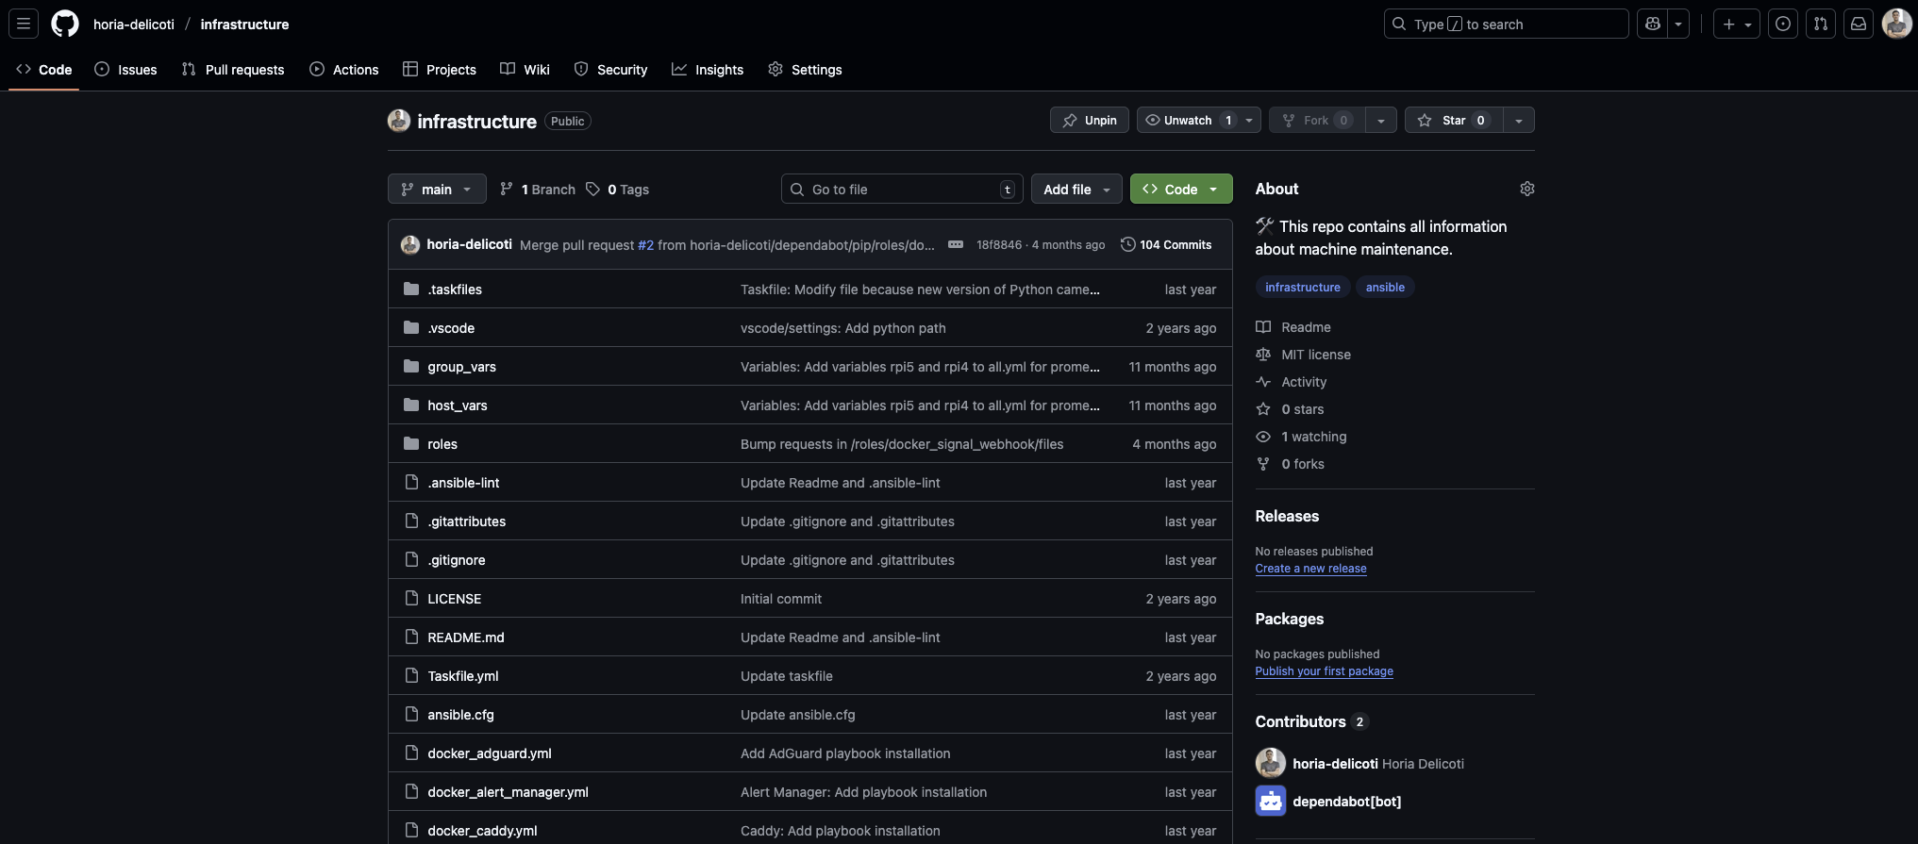Open the hamburger navigation menu

[x=24, y=24]
